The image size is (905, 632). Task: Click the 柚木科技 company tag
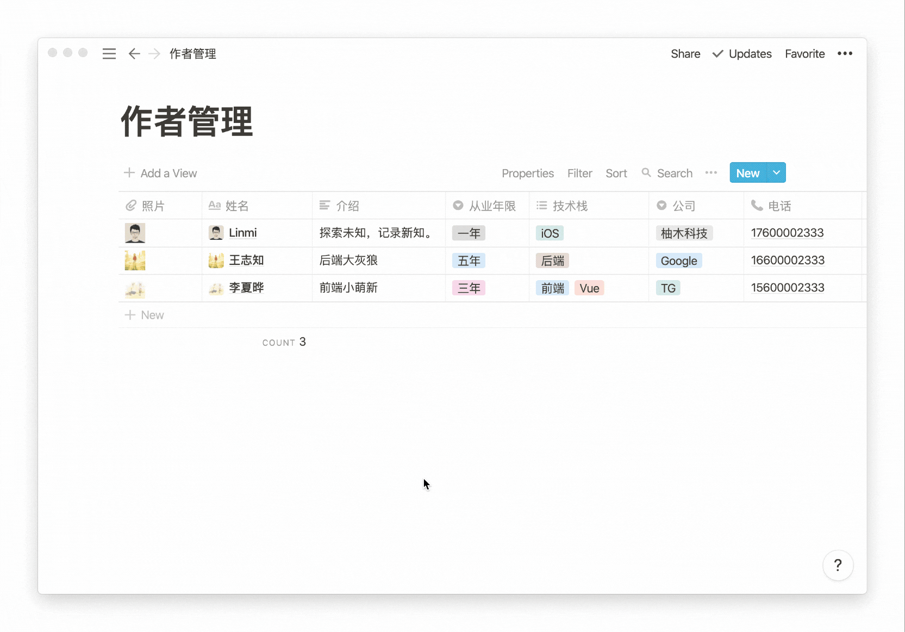(x=684, y=233)
